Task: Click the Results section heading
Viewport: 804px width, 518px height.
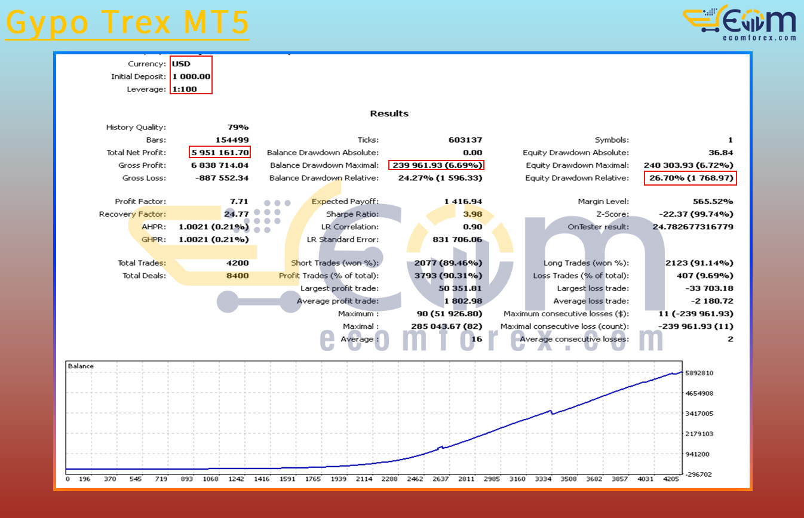Action: click(x=389, y=113)
